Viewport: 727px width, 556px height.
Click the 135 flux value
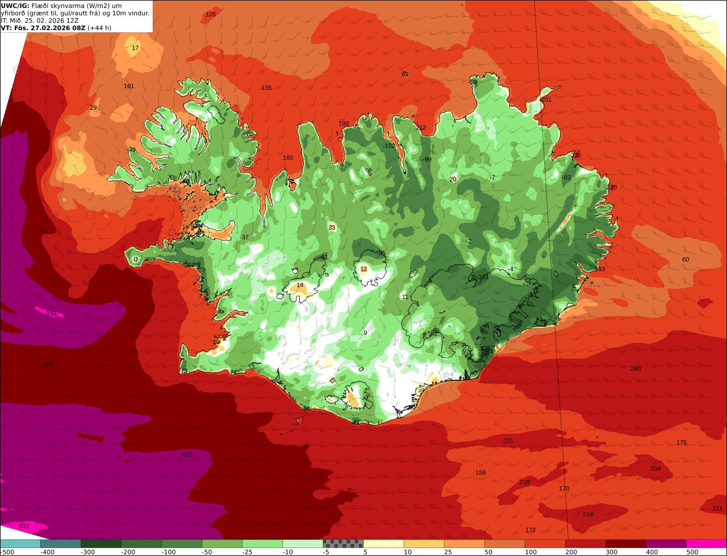[x=266, y=88]
